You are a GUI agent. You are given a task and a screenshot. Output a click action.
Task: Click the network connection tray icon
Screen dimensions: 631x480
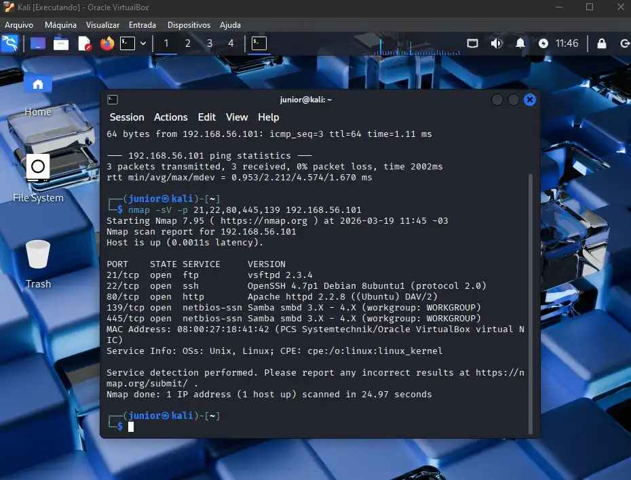coord(473,43)
